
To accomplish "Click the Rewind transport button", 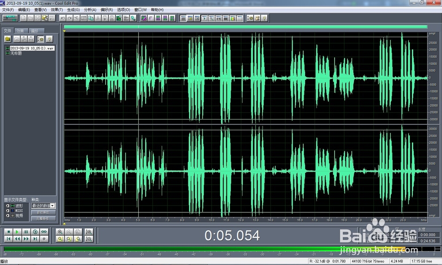I will [x=17, y=239].
